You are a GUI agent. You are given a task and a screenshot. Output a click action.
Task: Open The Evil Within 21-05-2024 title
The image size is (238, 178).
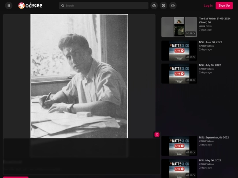tap(215, 20)
